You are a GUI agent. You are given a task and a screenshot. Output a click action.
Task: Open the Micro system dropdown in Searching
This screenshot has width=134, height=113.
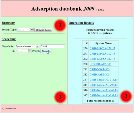click(x=23, y=51)
